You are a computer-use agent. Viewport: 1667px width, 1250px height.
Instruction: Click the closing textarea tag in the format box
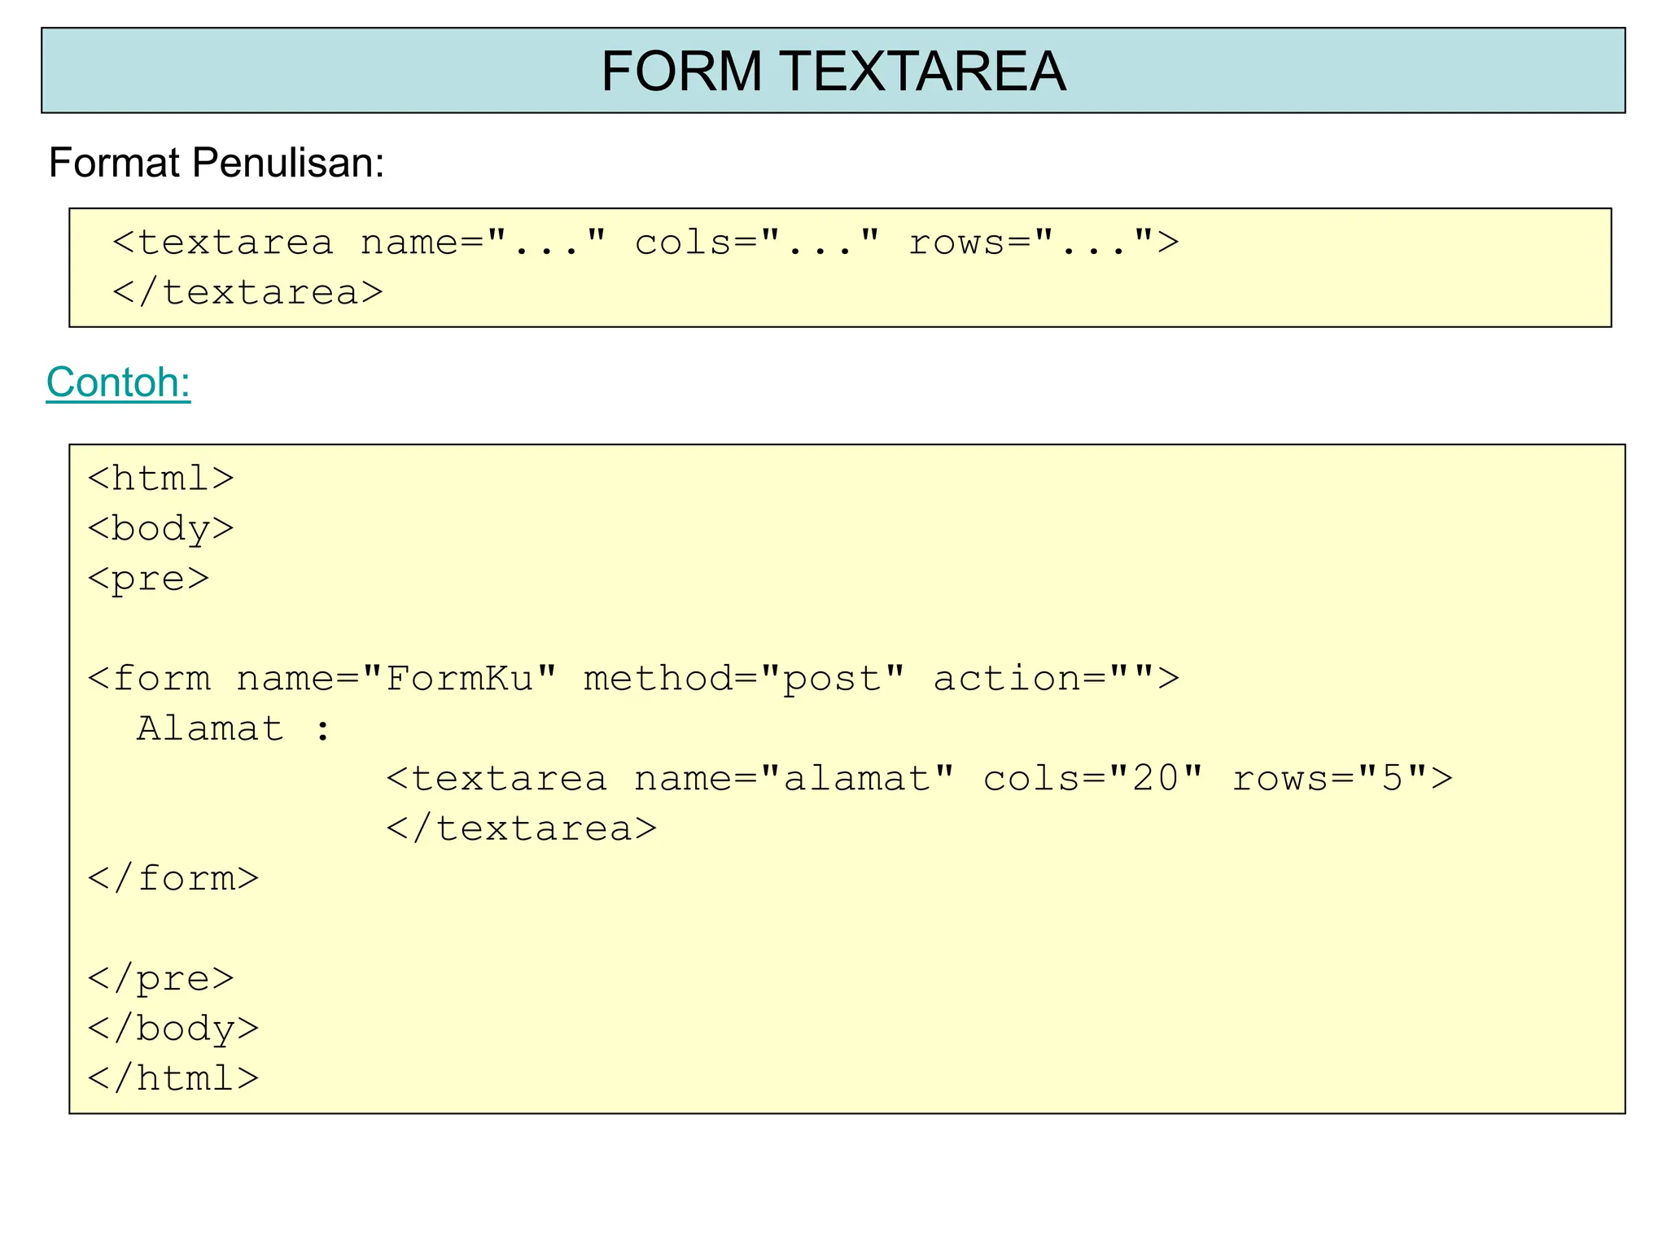247,293
